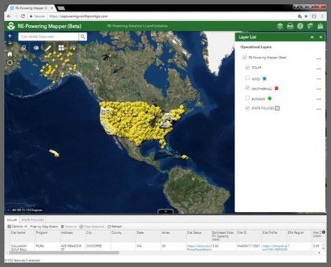The height and width of the screenshot is (267, 331).
Task: Click the my location circle button
Action: [10, 63]
